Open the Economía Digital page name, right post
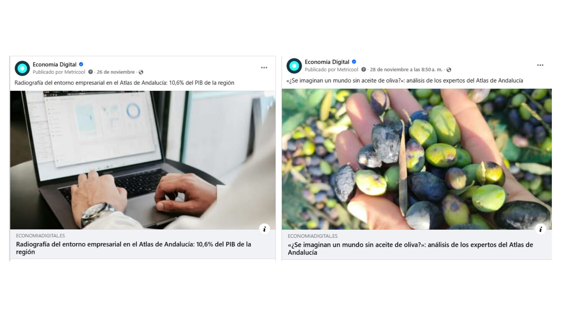This screenshot has width=563, height=317. coord(327,62)
